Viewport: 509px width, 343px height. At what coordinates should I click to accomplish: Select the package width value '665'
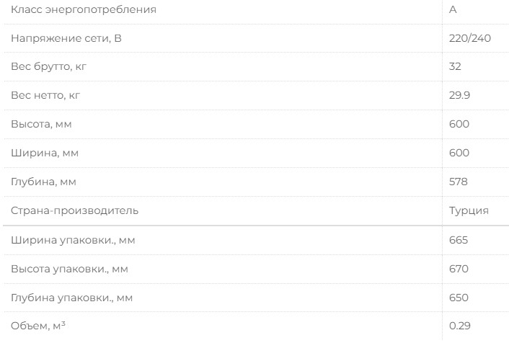click(459, 240)
